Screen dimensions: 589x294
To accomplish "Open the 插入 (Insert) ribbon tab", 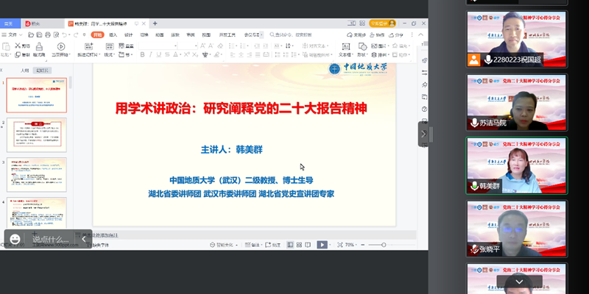I will (113, 35).
